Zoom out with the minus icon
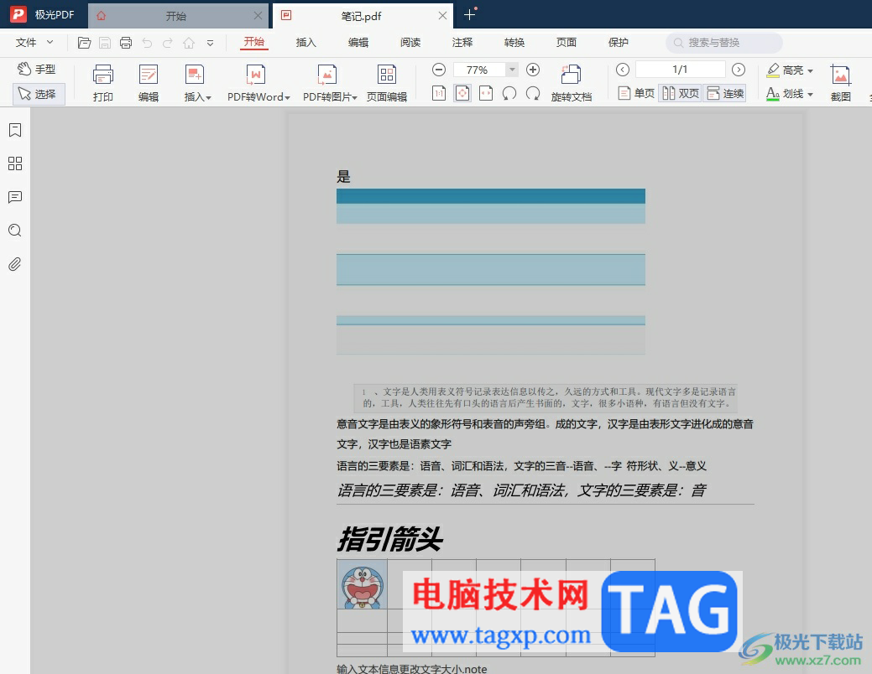 [x=439, y=70]
